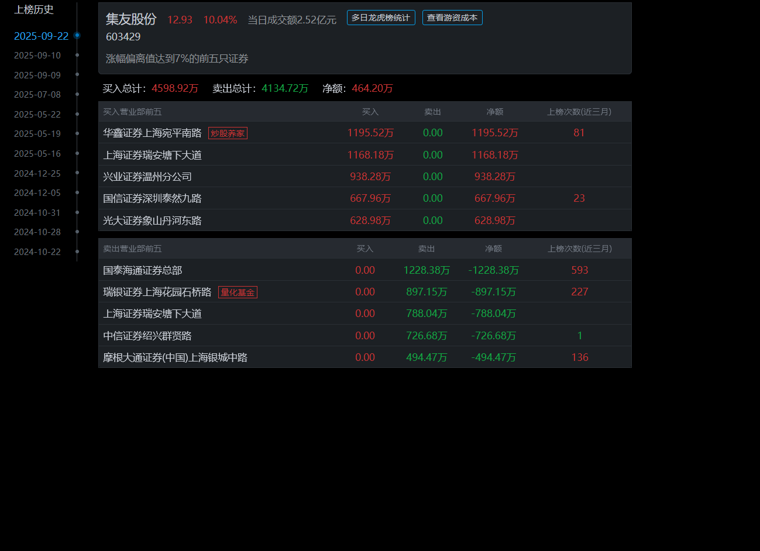Select history date 2024-12-05
The image size is (760, 551).
37,193
